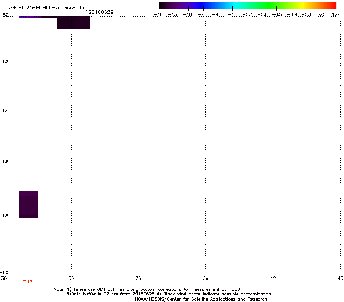The width and height of the screenshot is (344, 302).
Task: Click the note line starting 'Note: 1) Times are GMT'
Action: pos(147,289)
